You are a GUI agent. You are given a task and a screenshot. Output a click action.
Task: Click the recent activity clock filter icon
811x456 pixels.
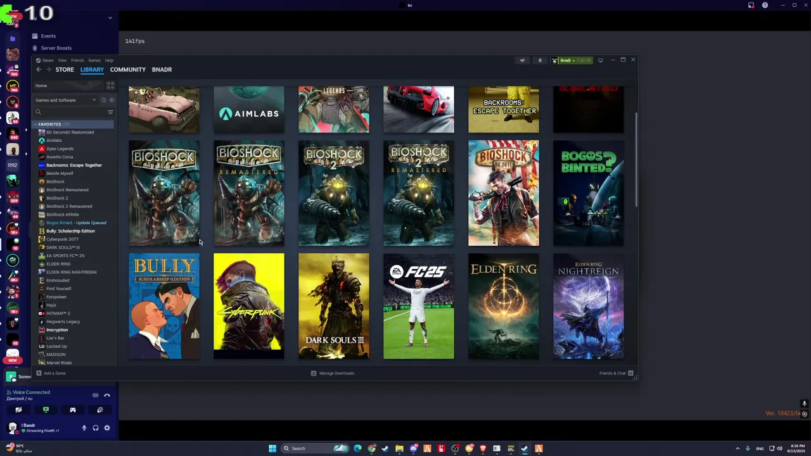point(104,100)
